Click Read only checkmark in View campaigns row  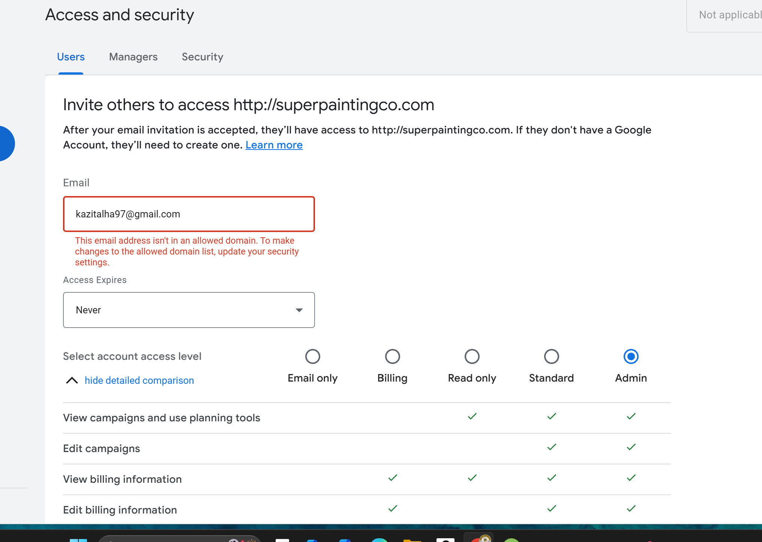pos(472,416)
